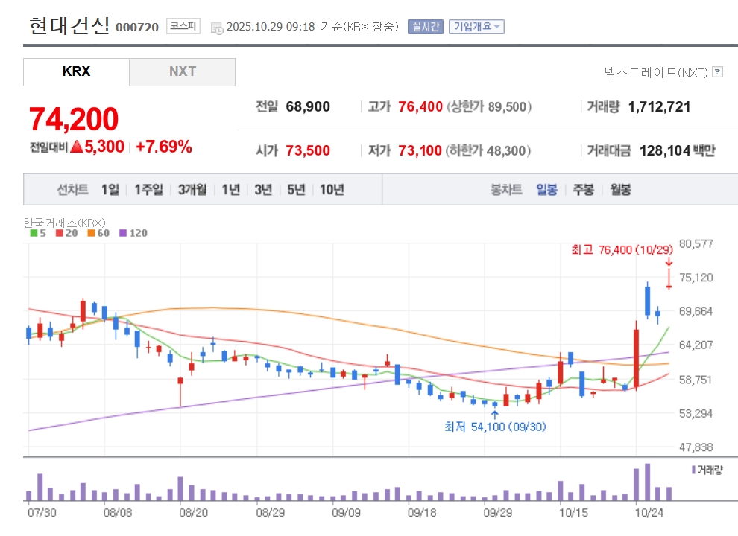
Task: Open the 넥스트레이드(NXT) help icon
Action: (717, 72)
